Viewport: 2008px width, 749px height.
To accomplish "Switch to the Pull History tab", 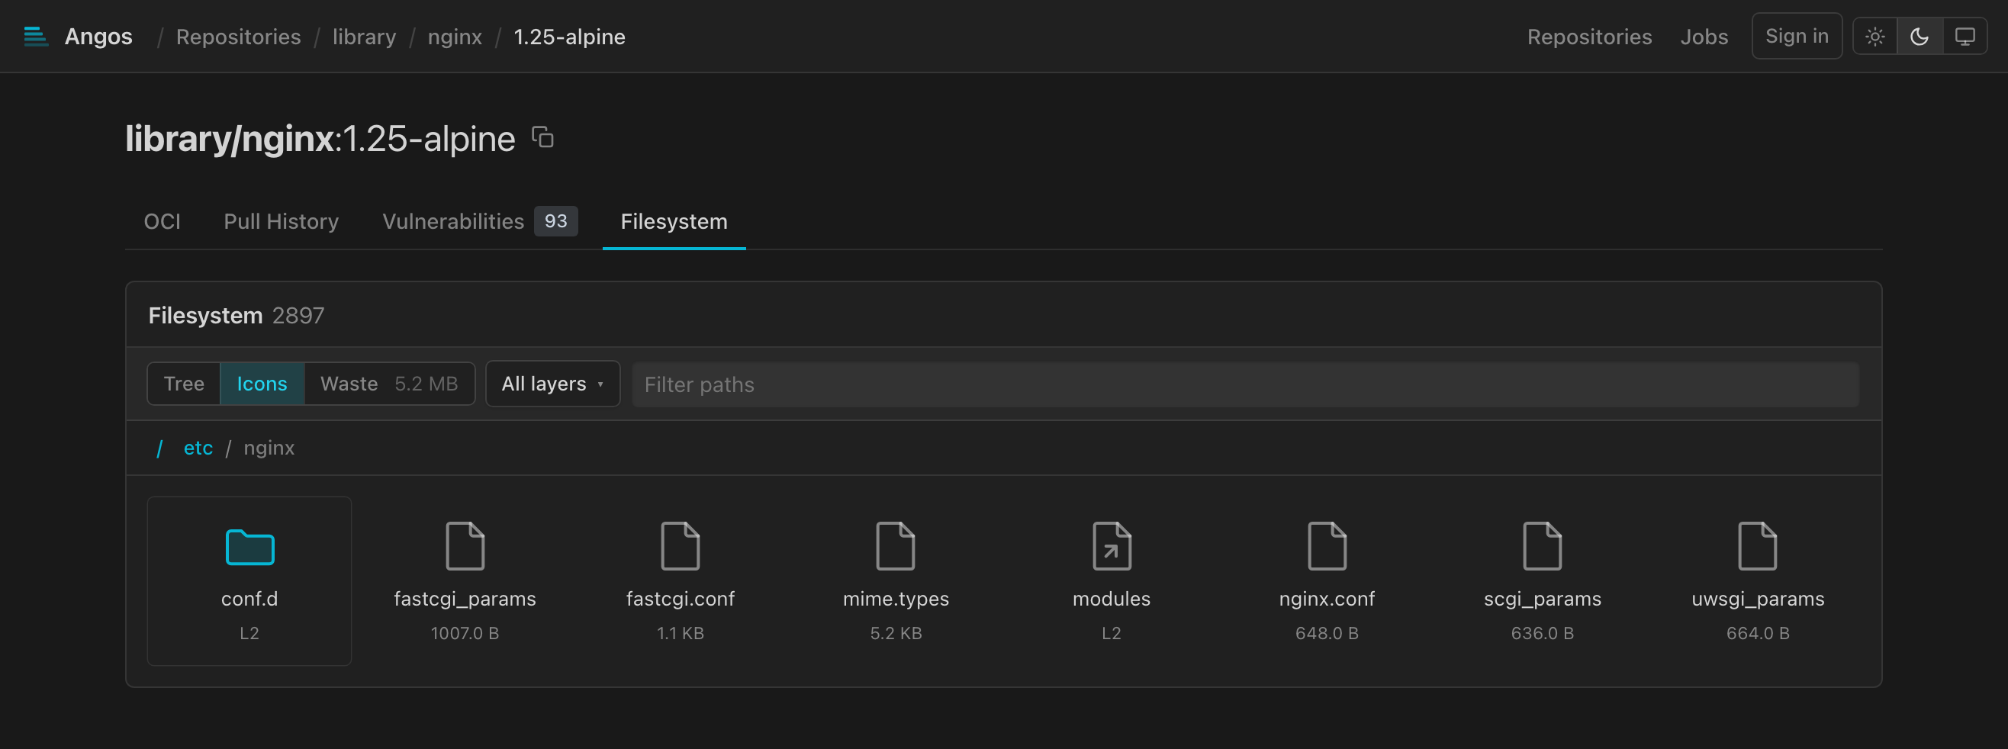I will tap(282, 221).
